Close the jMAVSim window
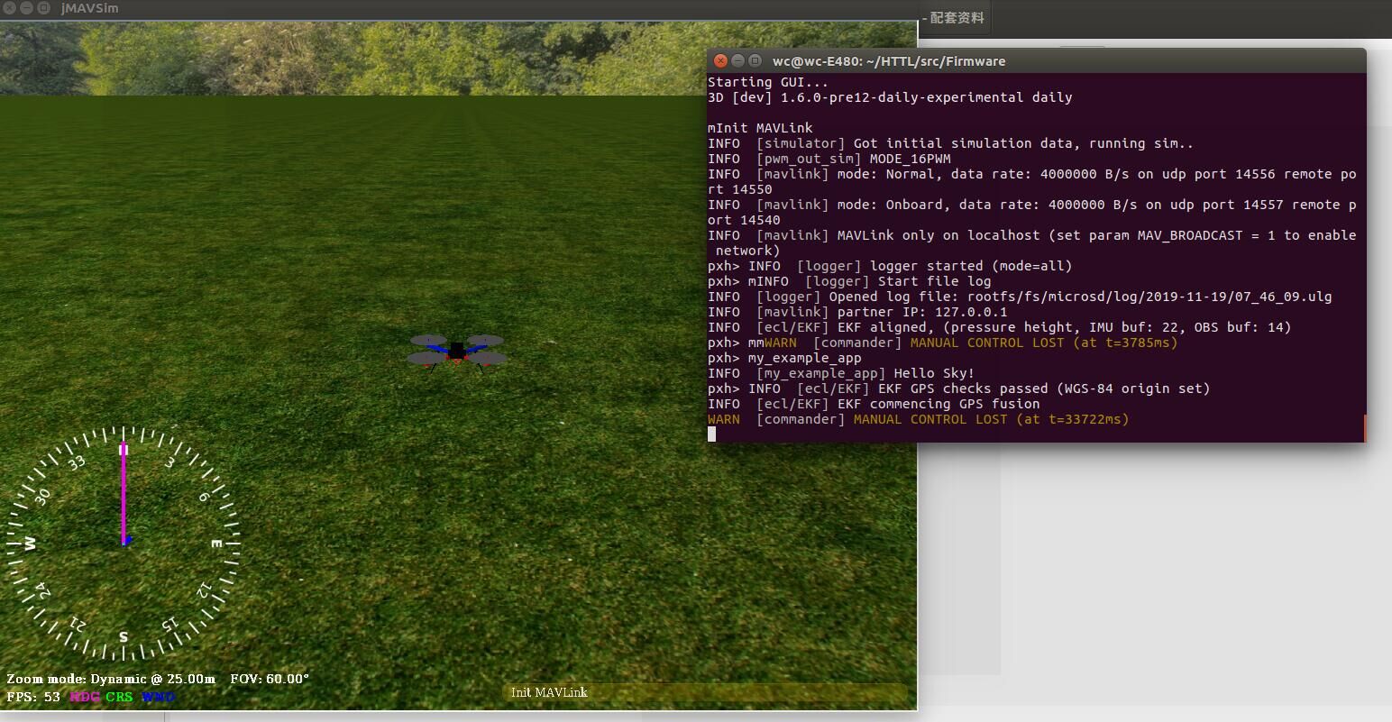This screenshot has height=722, width=1392. coord(7,7)
